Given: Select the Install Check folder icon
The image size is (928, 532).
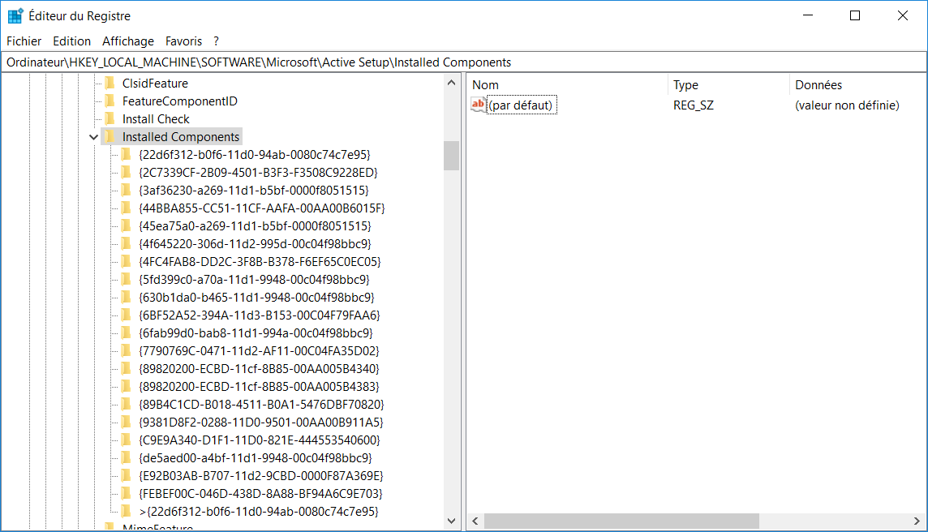Looking at the screenshot, I should [110, 119].
